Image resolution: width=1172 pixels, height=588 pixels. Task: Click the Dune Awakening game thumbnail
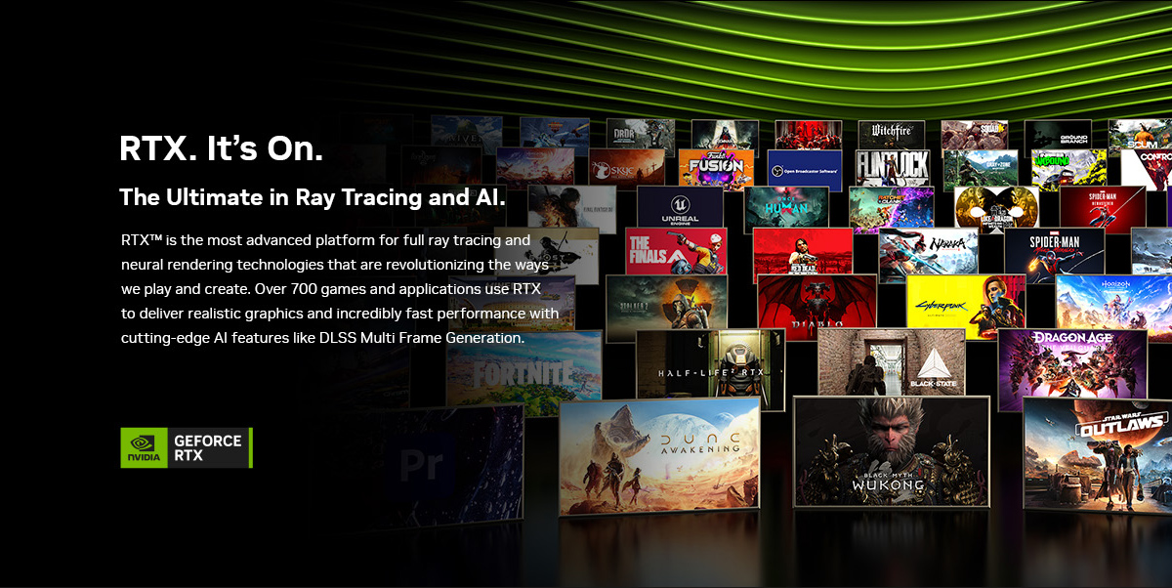(659, 455)
